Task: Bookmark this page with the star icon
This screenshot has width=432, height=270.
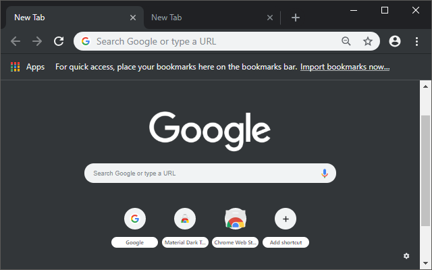Action: [x=368, y=41]
